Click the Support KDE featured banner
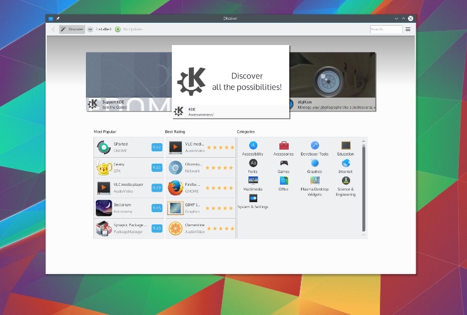467x315 pixels. [129, 81]
